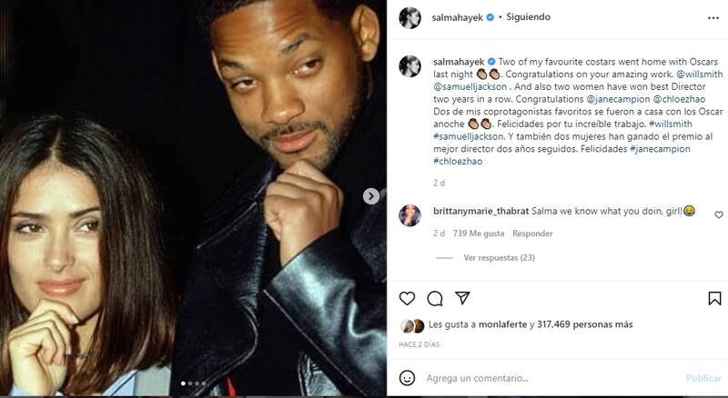The width and height of the screenshot is (728, 398).
Task: Go to next photo with carousel arrow
Action: (x=371, y=195)
